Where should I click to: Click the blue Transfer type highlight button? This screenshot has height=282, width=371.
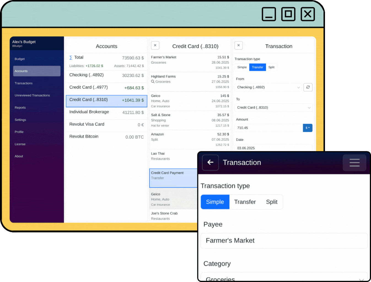(x=257, y=67)
